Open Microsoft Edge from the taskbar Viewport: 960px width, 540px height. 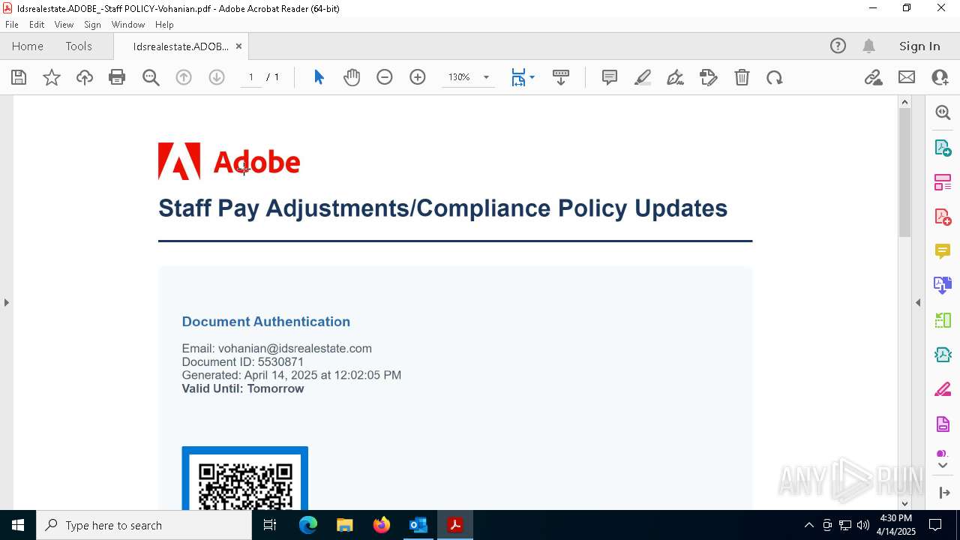click(308, 525)
